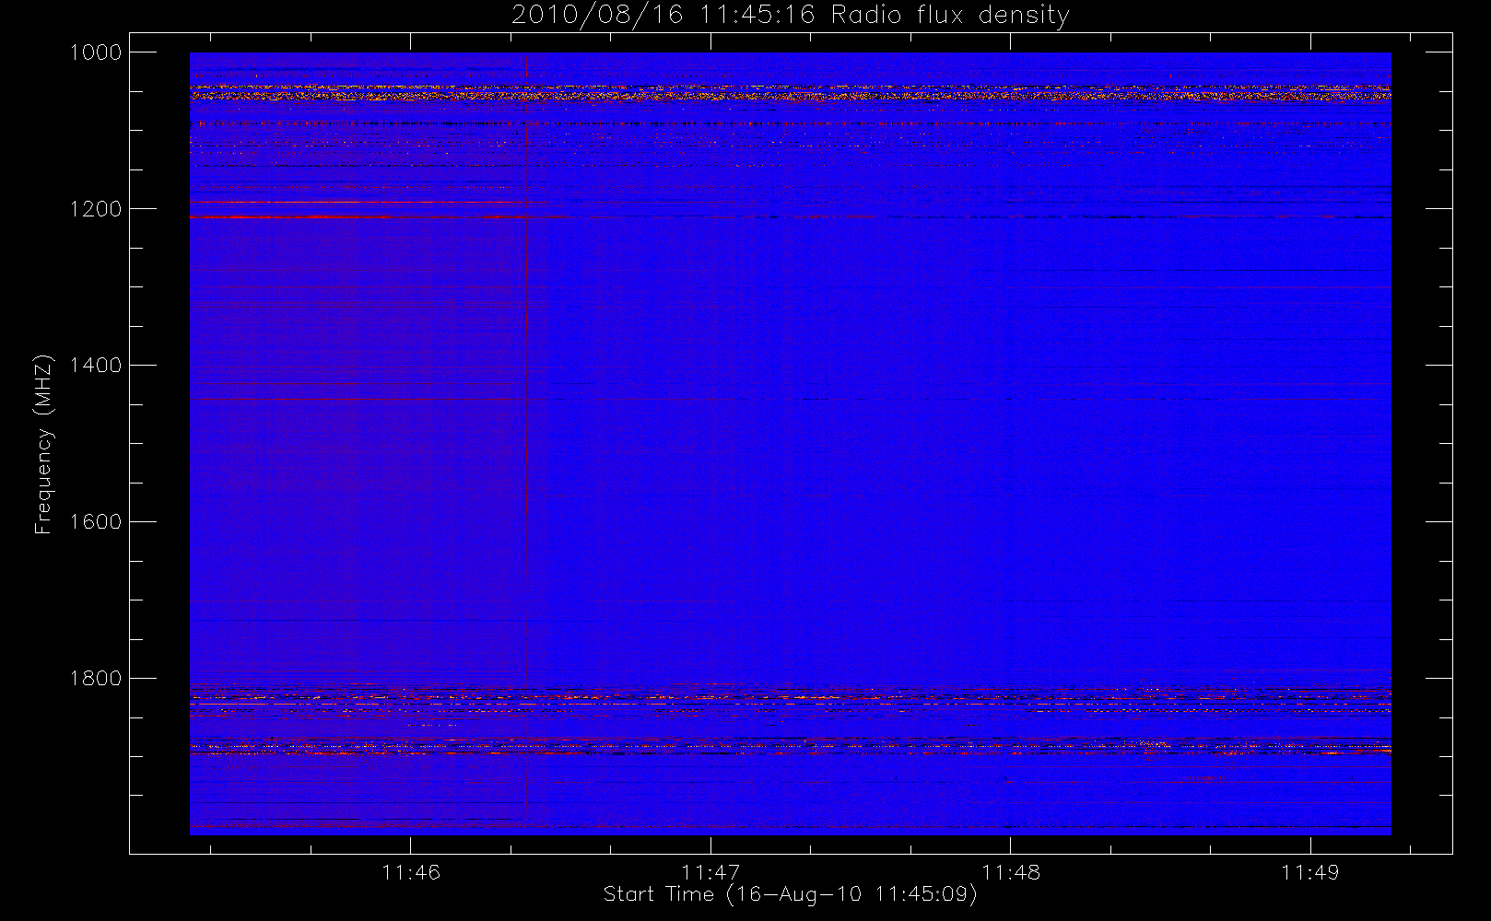Click the 1600 frequency tick label
This screenshot has height=921, width=1491.
tap(96, 522)
